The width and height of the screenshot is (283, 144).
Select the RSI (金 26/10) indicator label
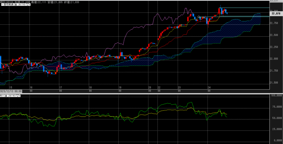tap(8, 96)
